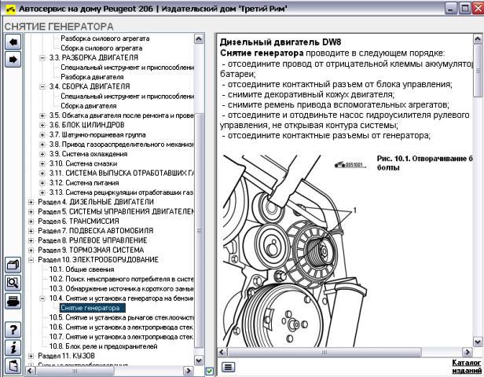Click content pane scroll right arrow
The height and width of the screenshot is (377, 484).
coord(467,352)
